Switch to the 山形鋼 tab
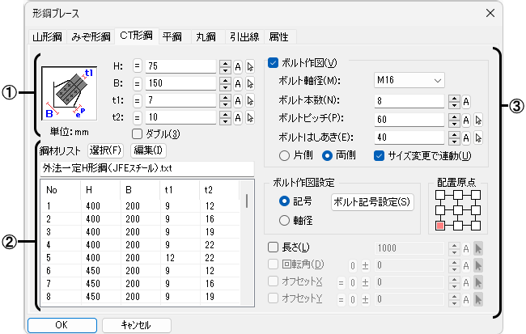526x334 pixels. pyautogui.click(x=47, y=36)
